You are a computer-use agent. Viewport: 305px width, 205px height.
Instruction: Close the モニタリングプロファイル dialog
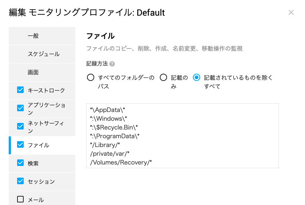(x=291, y=12)
